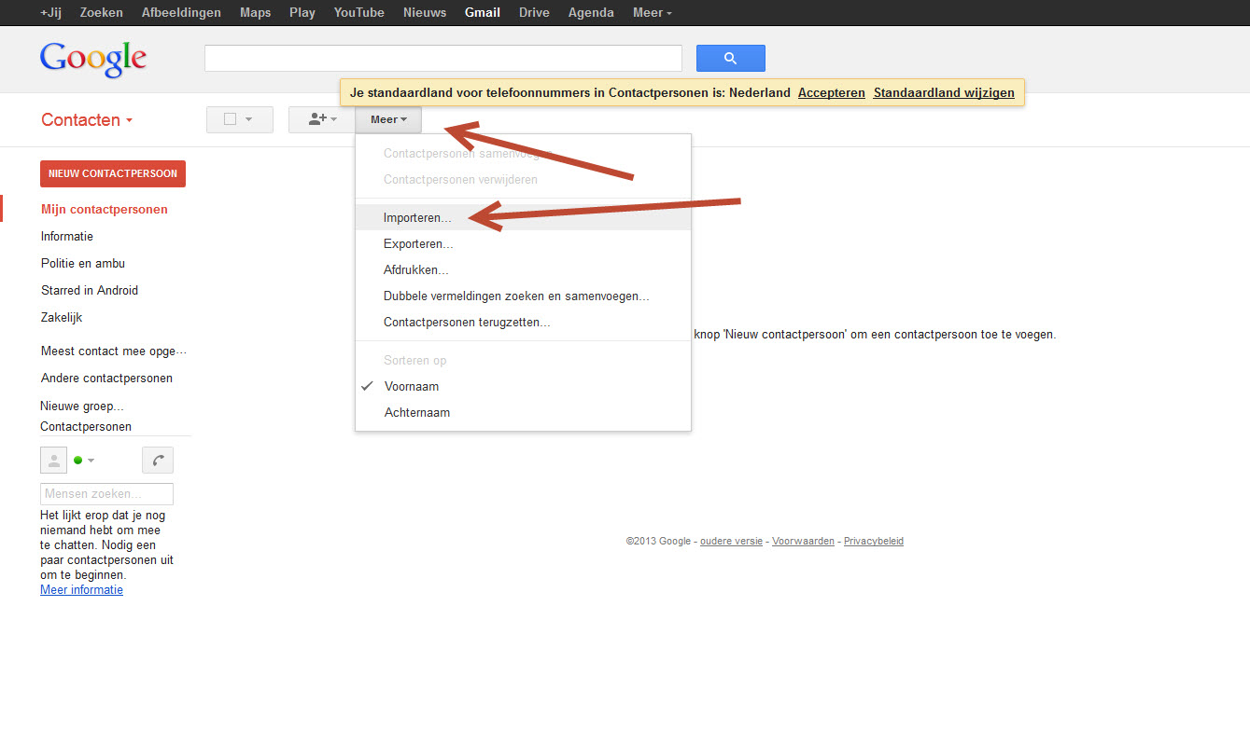Click the Mensen zoeken input field

click(106, 494)
